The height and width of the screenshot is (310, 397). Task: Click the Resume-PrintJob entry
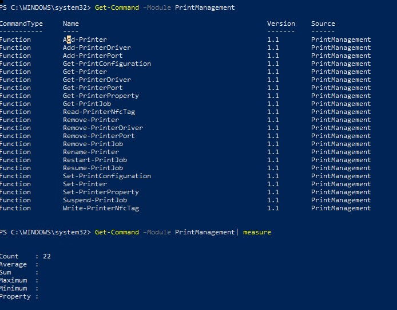point(93,168)
